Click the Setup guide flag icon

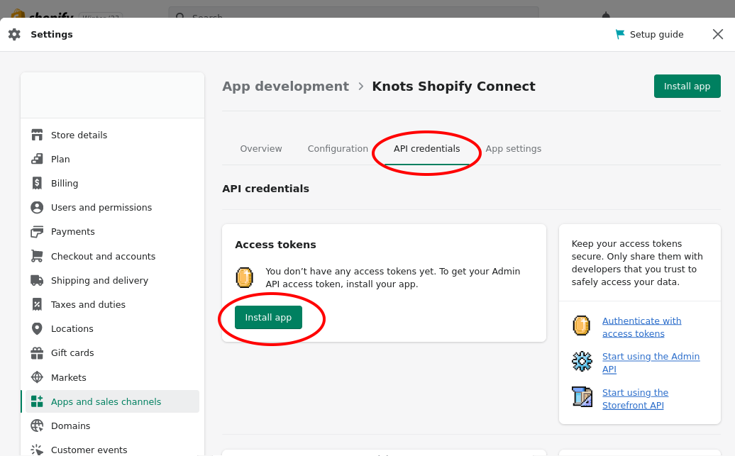point(619,34)
